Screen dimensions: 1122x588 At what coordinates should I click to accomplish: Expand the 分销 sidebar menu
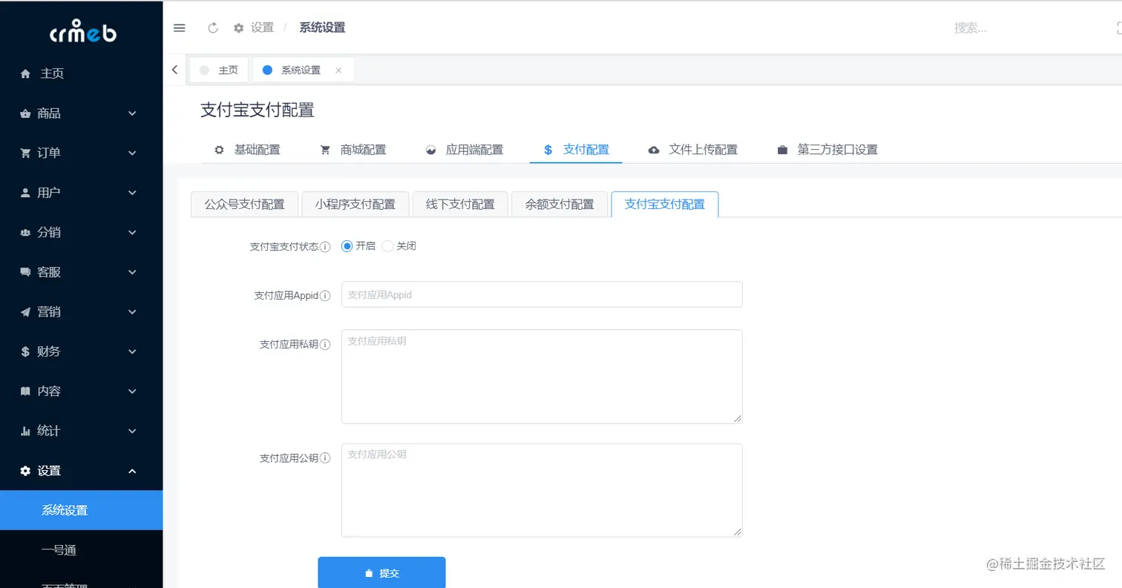[x=132, y=232]
